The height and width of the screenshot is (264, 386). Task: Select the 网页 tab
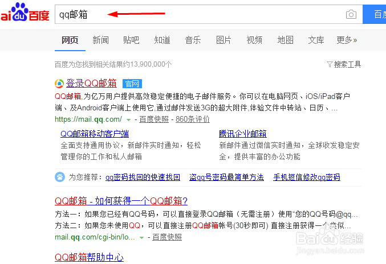click(x=70, y=40)
